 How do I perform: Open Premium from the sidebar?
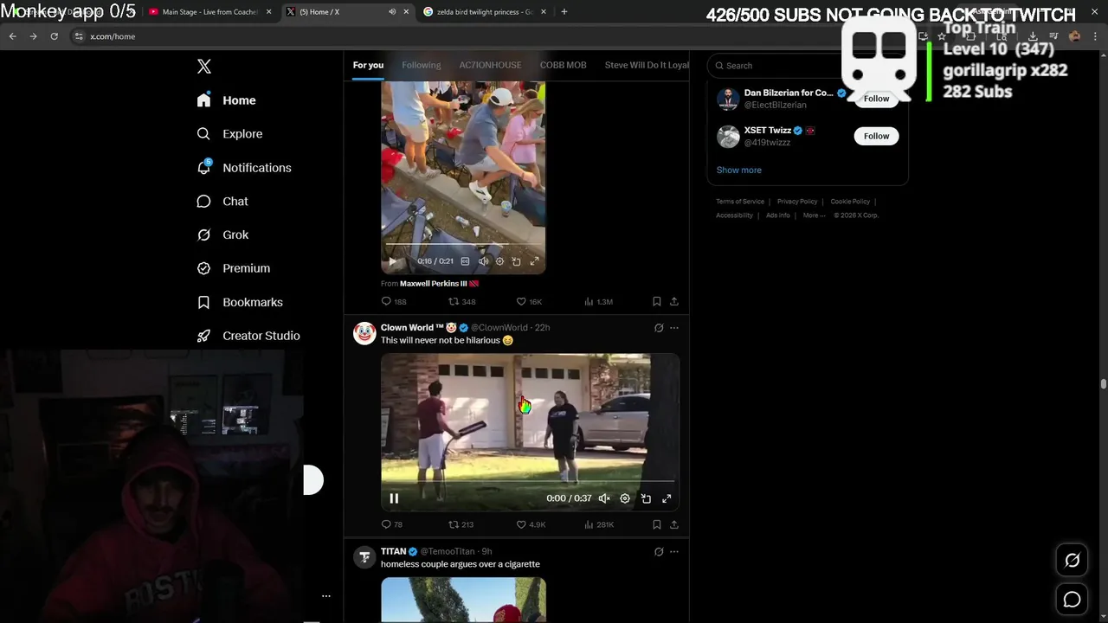click(233, 268)
